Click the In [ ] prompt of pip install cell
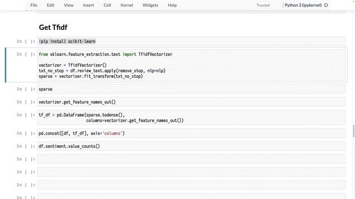 [26, 41]
